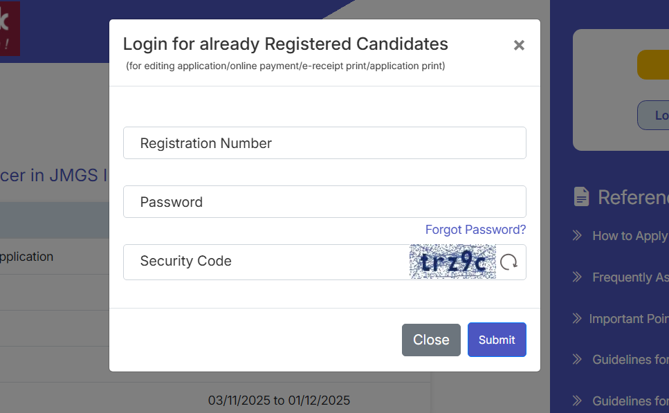Click the chevron beside the upper Guidelines entry
The width and height of the screenshot is (669, 413).
(x=577, y=360)
